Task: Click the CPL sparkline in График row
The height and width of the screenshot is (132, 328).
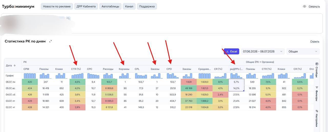Action: (141, 76)
